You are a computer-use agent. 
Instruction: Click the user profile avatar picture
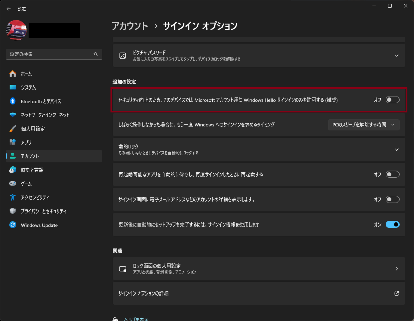point(16,30)
